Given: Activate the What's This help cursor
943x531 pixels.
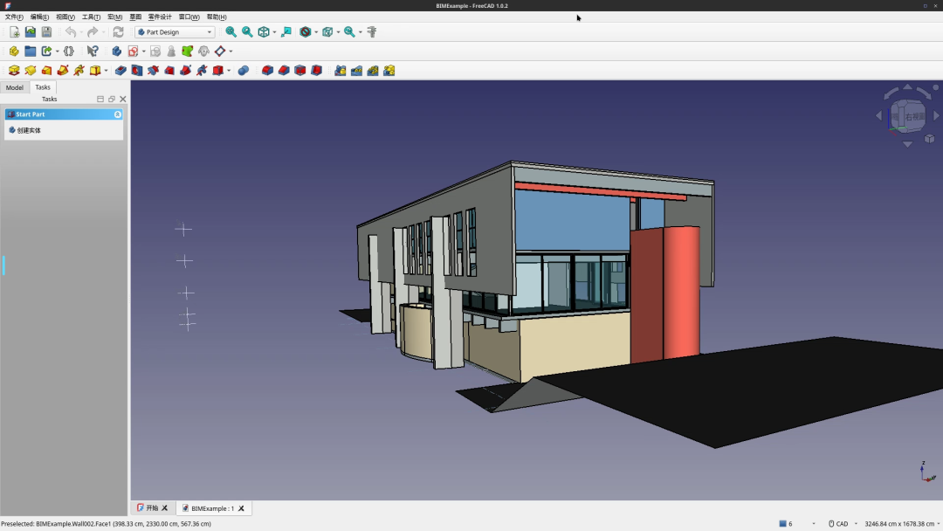Looking at the screenshot, I should tap(92, 51).
